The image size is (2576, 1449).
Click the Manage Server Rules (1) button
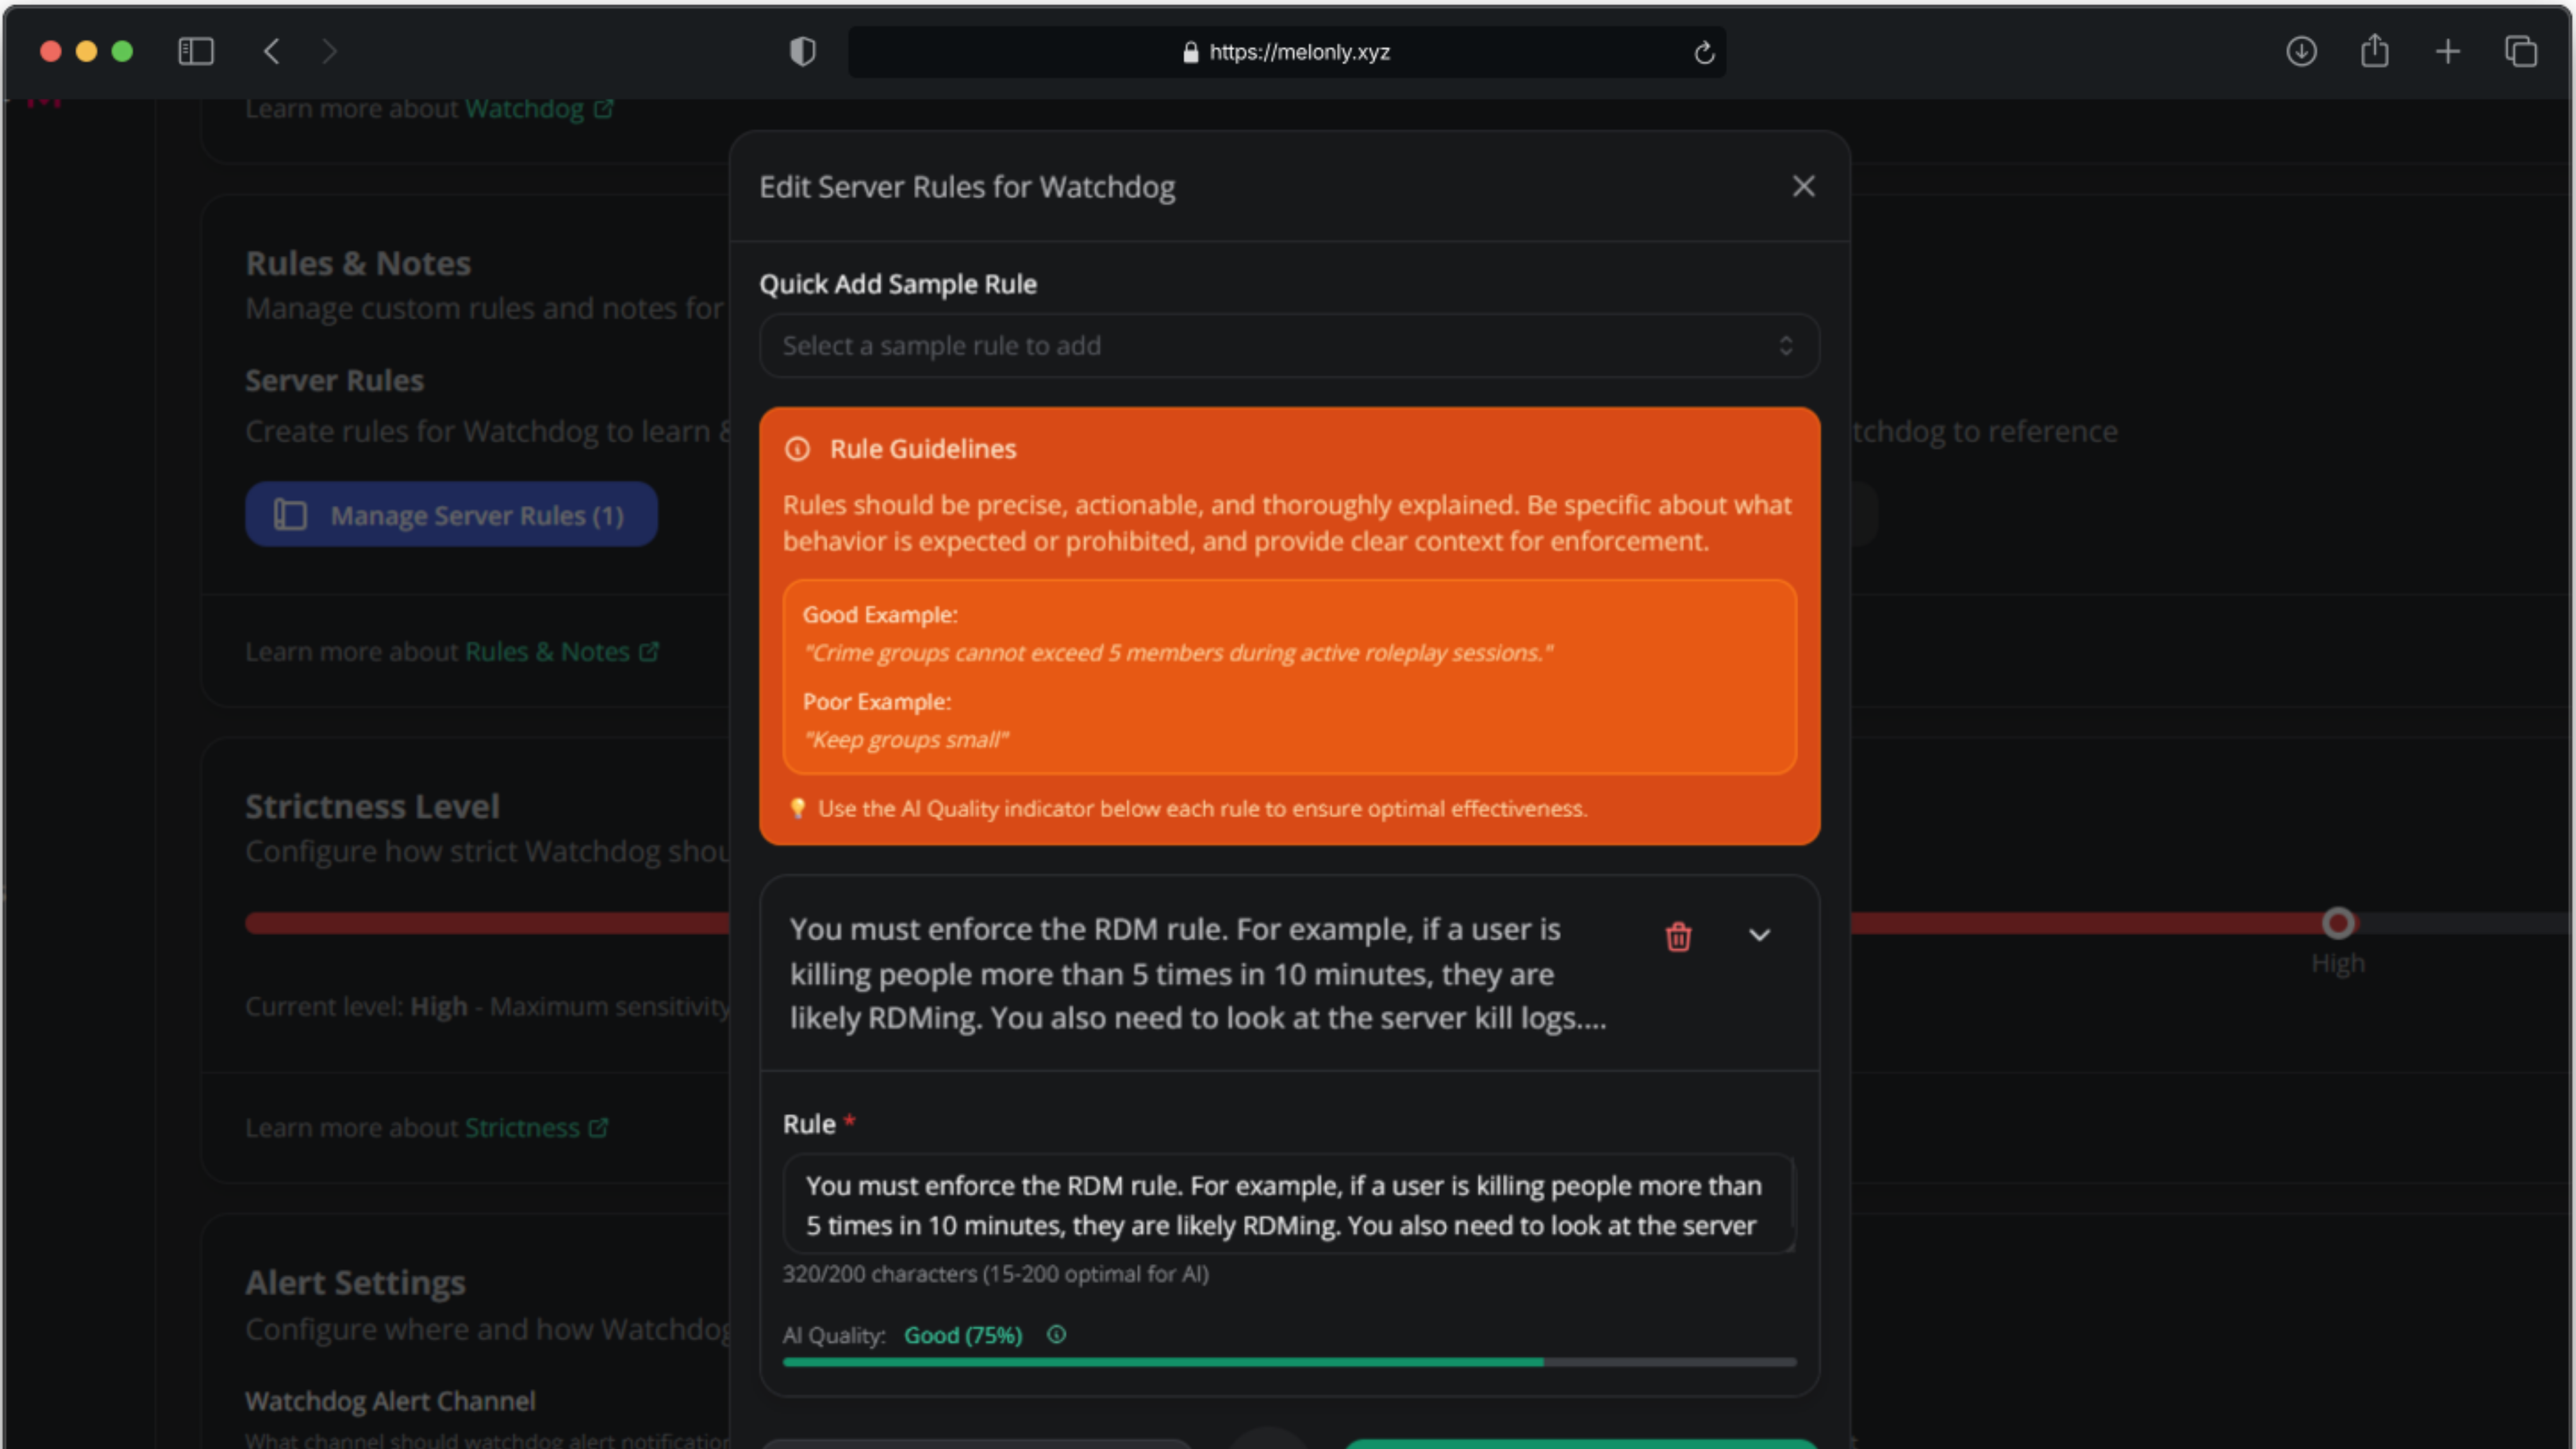tap(451, 515)
